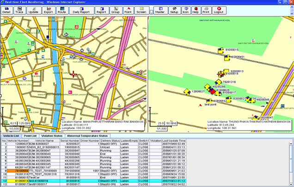
Task: Click the Update toolbar button
Action: tap(34, 10)
